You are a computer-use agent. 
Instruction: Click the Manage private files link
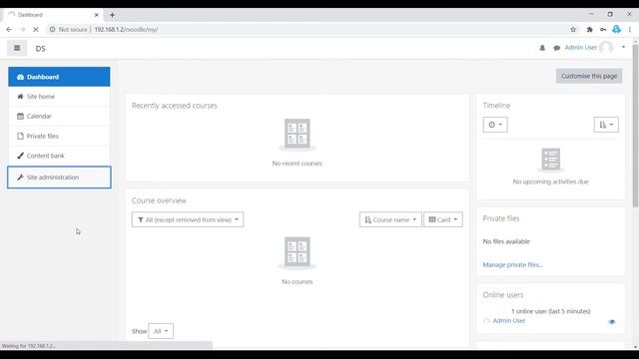pos(512,264)
